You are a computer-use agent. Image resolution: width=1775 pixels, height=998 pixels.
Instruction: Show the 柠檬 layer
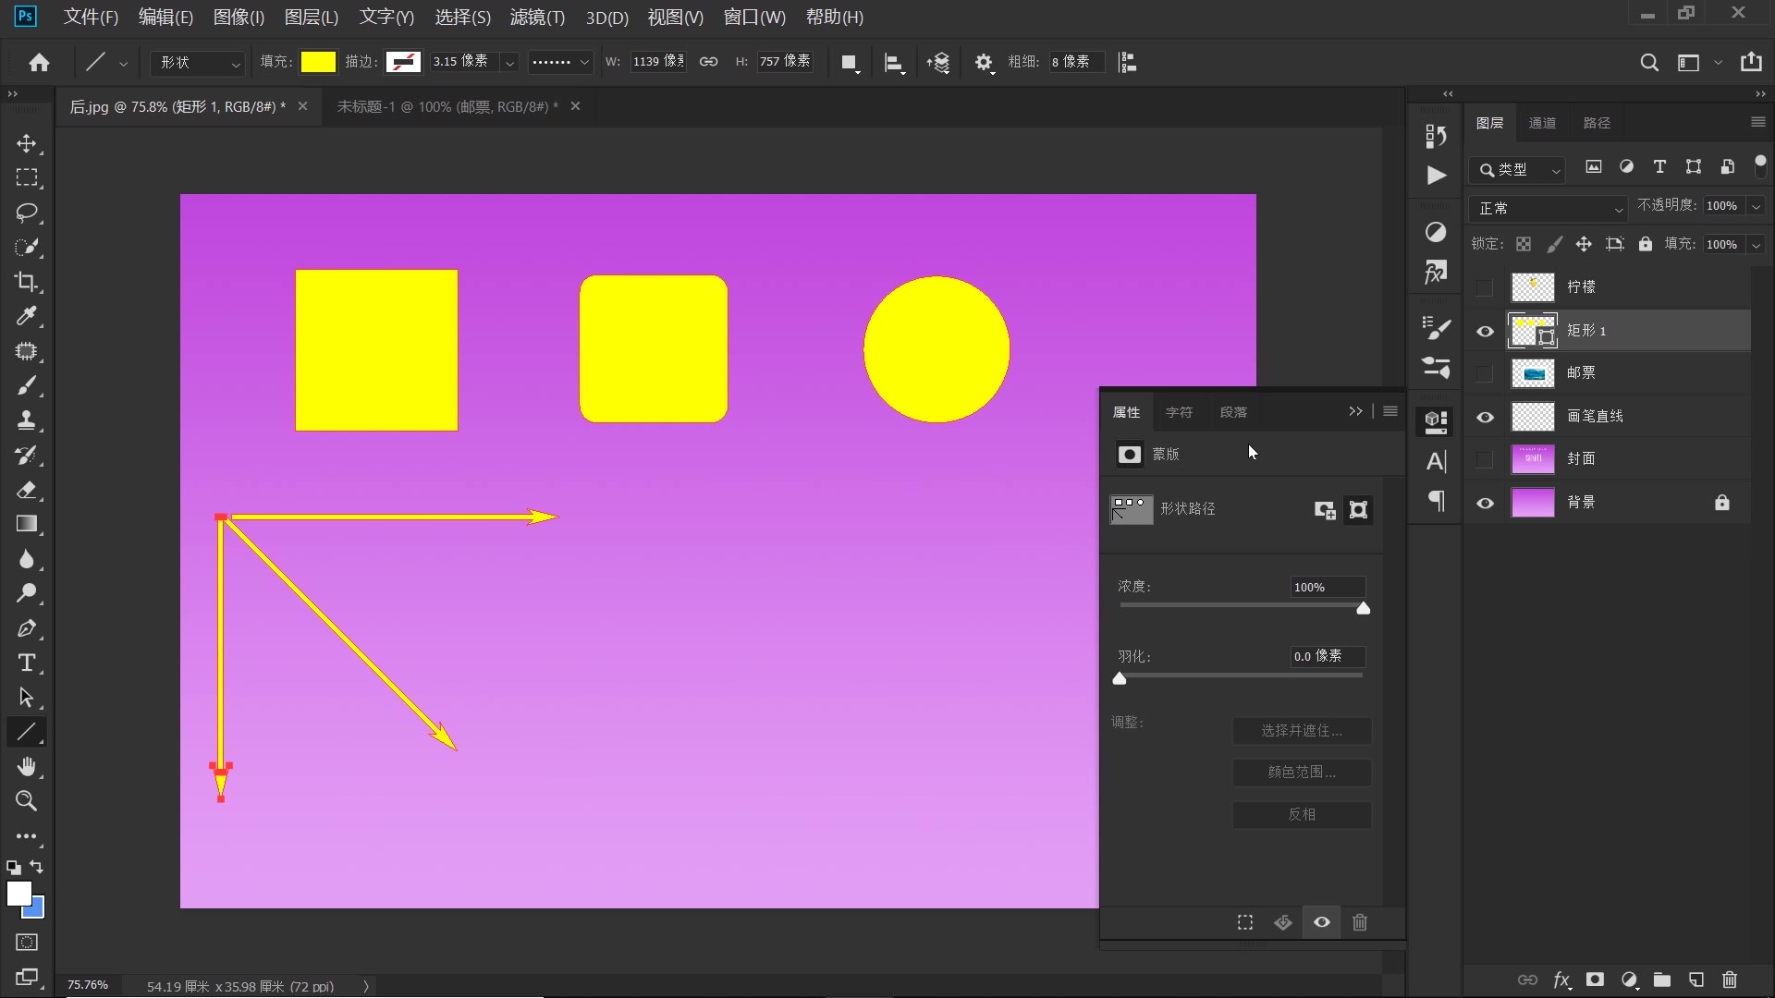pyautogui.click(x=1485, y=287)
